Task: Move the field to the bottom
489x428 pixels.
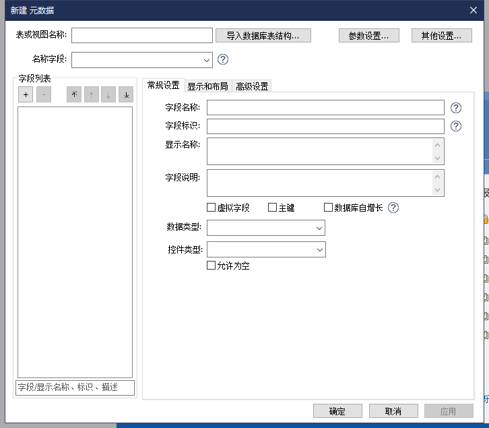Action: pos(126,95)
